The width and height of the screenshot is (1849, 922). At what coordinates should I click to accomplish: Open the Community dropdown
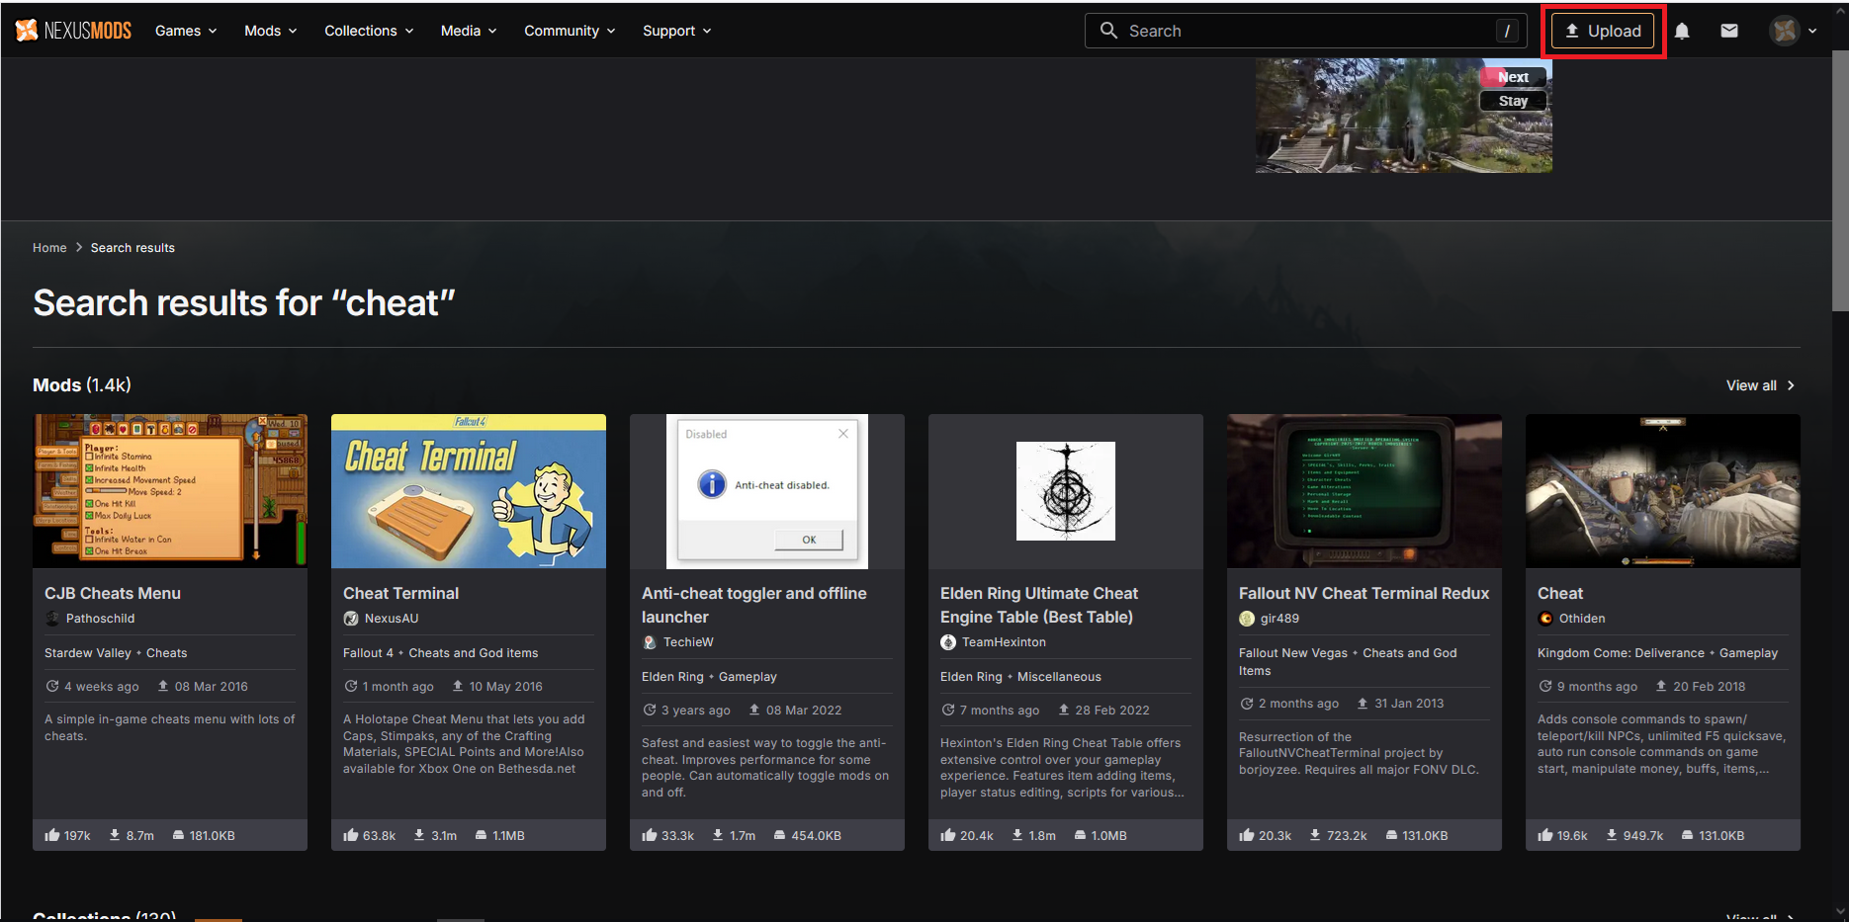pyautogui.click(x=570, y=31)
